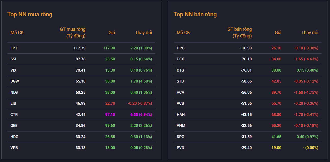Select GEX's change "-1.65 (-4.63%)"
This screenshot has width=330, height=162.
pyautogui.click(x=306, y=59)
